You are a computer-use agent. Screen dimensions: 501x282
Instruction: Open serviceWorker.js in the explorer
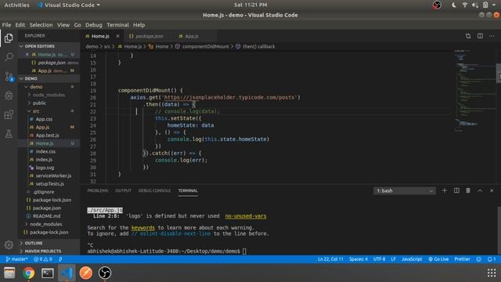[x=53, y=175]
